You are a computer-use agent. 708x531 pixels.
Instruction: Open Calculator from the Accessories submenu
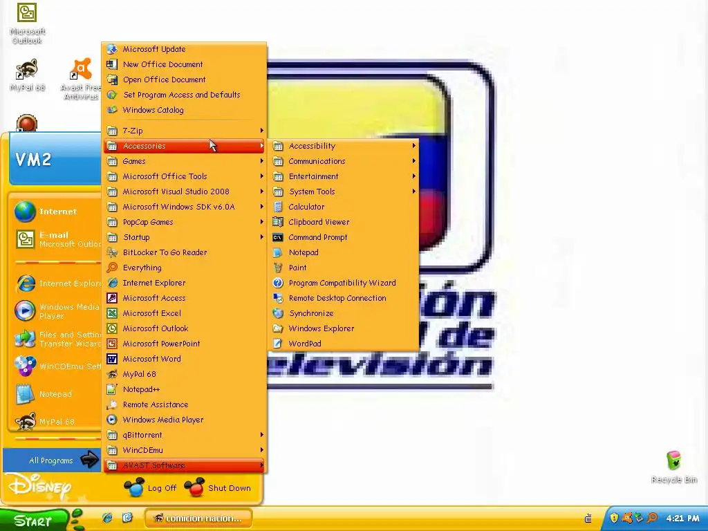point(344,207)
